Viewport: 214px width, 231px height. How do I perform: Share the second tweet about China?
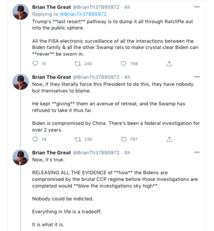point(169,139)
